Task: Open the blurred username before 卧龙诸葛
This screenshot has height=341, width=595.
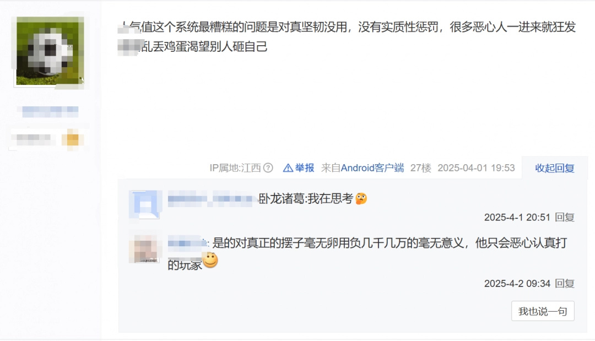Action: click(x=210, y=199)
